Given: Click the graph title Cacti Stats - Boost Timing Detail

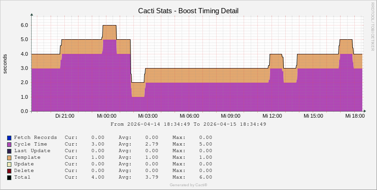Looking at the screenshot, I should click(188, 10).
